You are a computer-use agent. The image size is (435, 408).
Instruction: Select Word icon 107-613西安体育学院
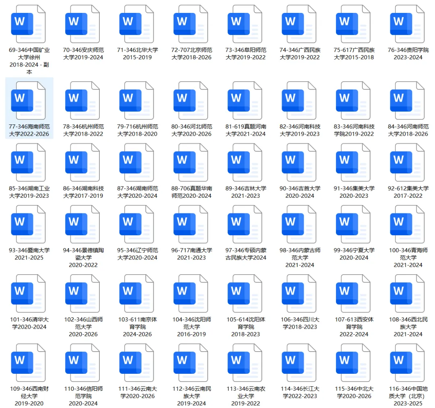point(353,294)
